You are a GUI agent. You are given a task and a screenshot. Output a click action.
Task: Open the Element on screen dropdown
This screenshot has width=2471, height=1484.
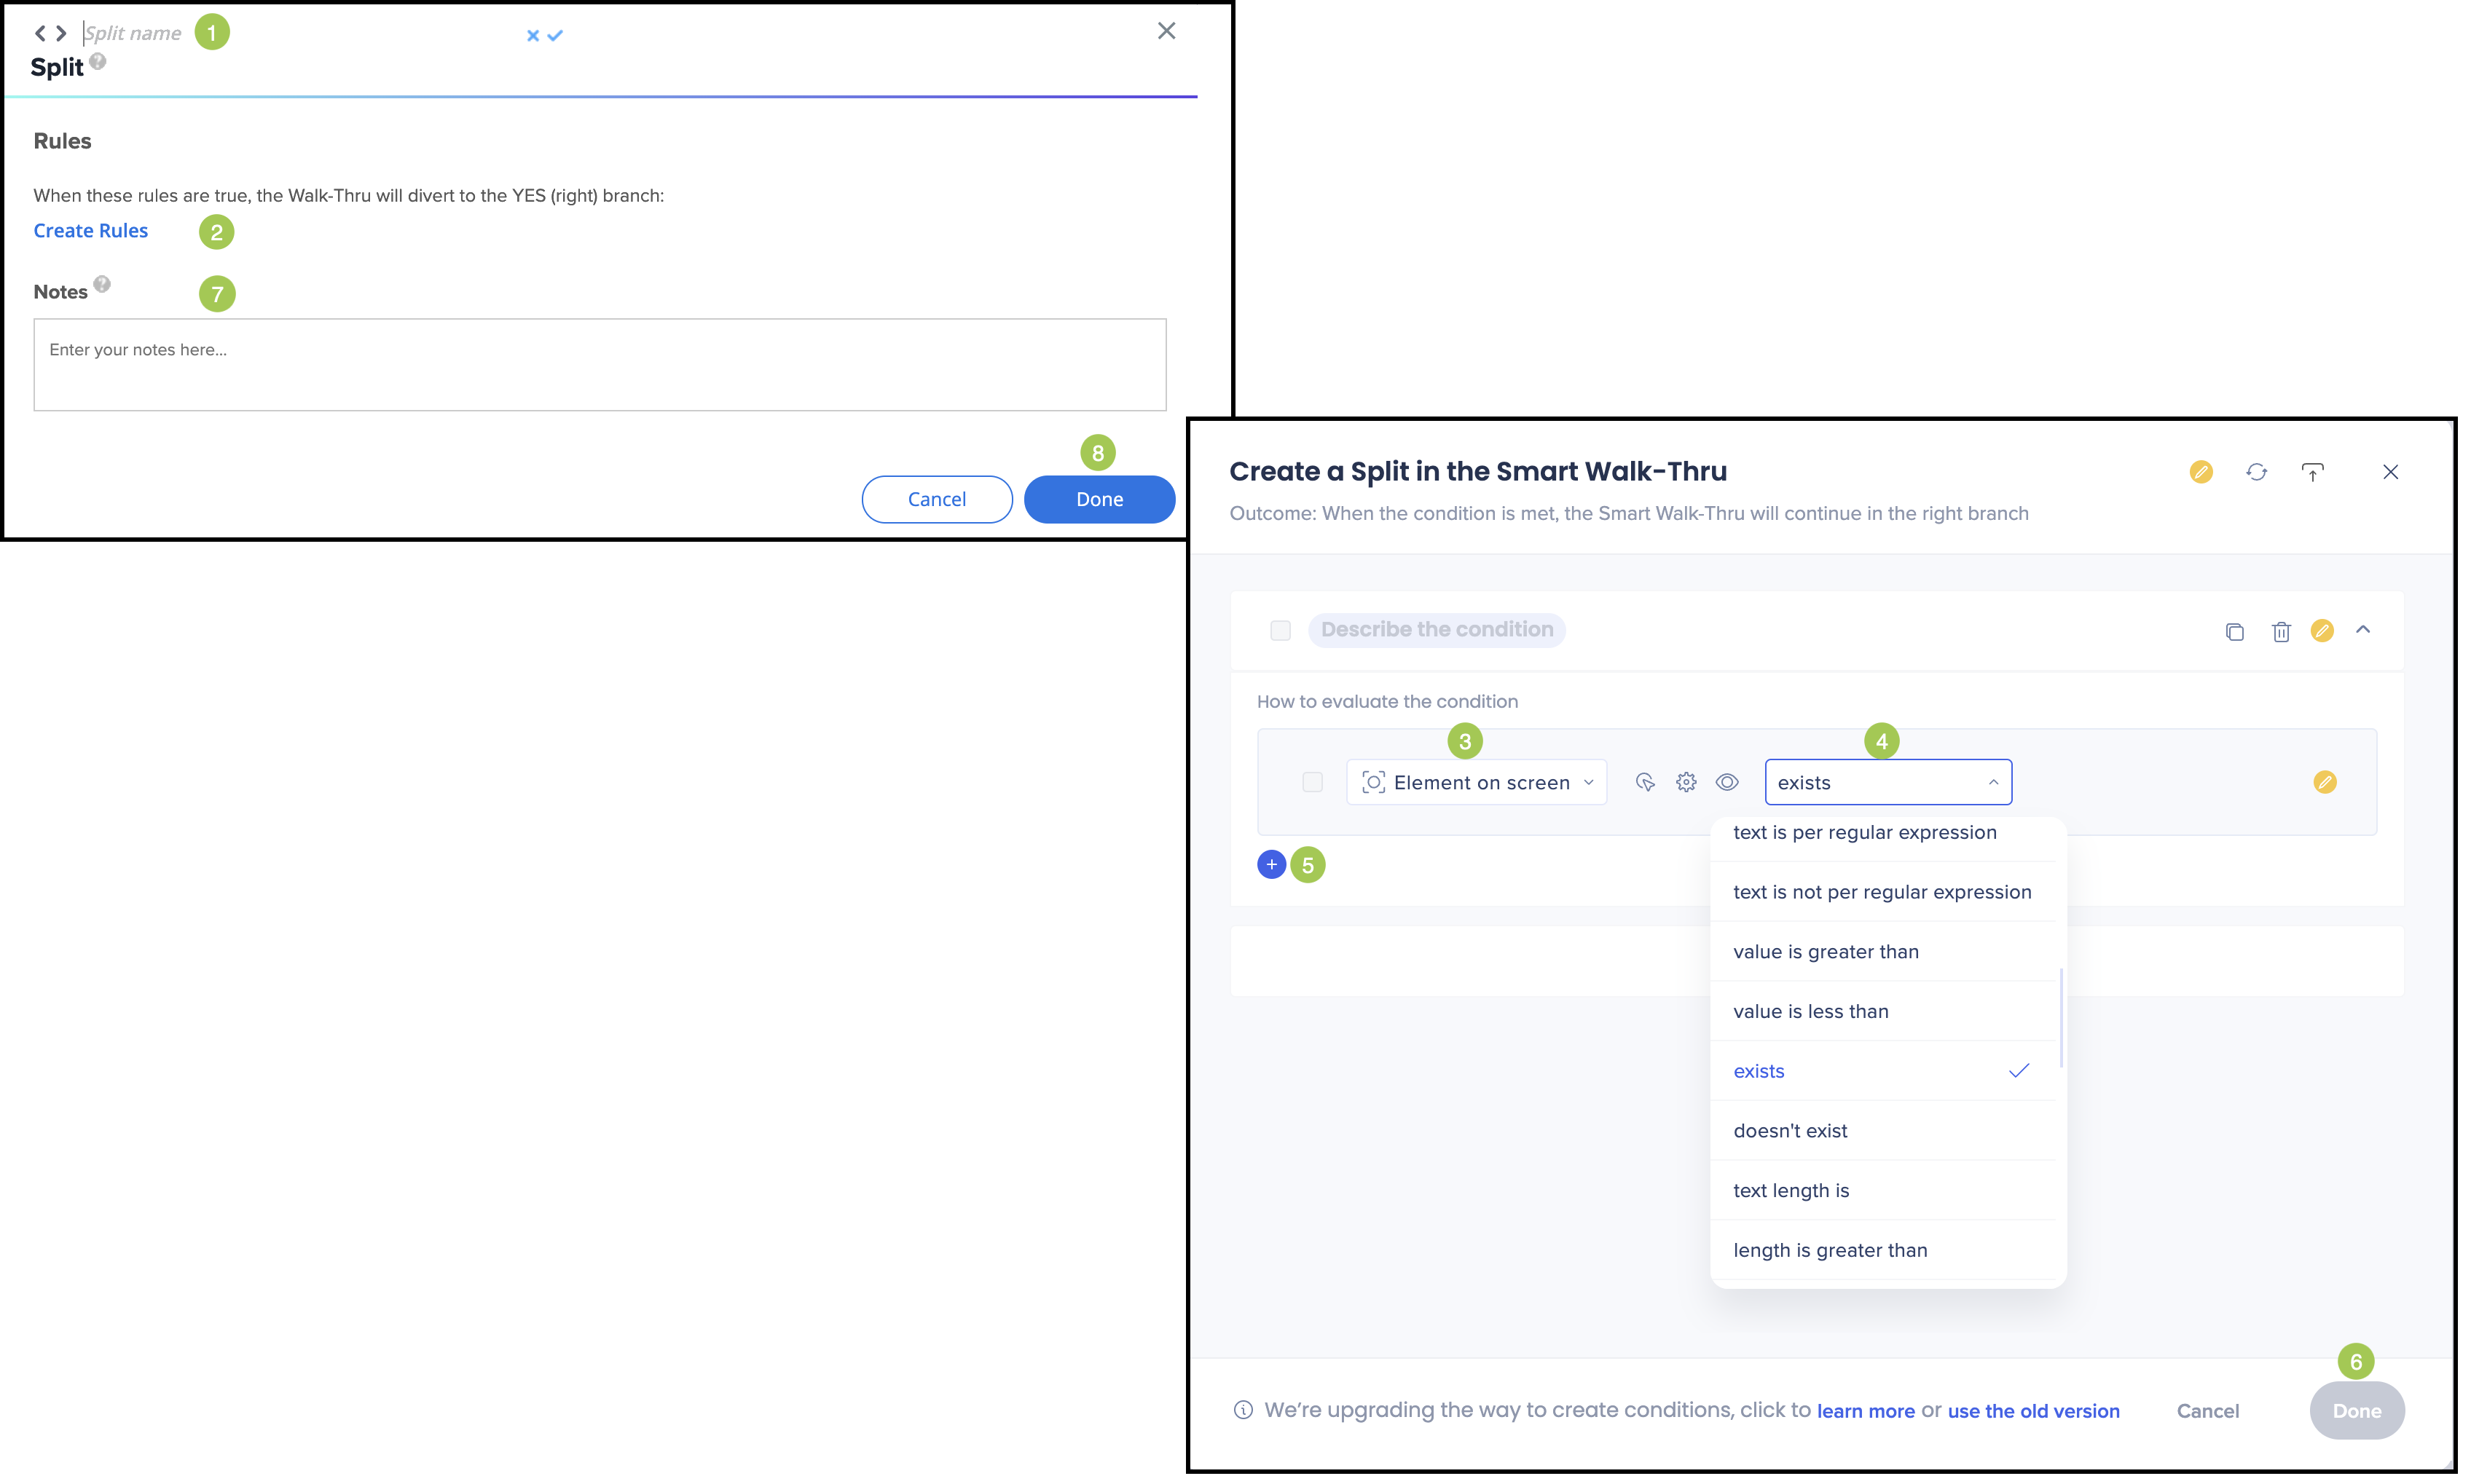1477,782
